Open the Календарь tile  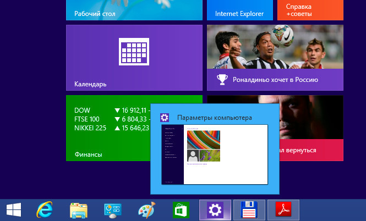pos(134,58)
